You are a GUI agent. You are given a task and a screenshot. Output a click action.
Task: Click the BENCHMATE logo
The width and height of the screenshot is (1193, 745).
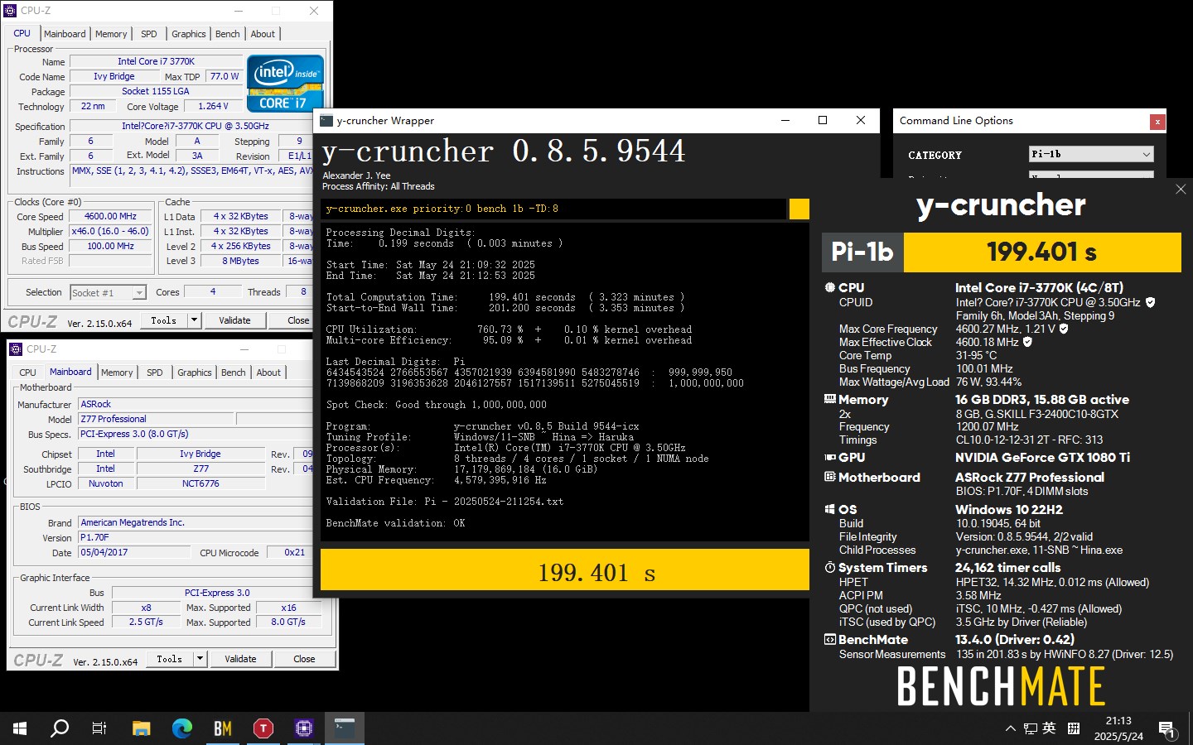(1001, 686)
